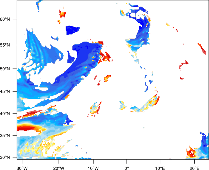Click the 35°N latitude label
The height and width of the screenshot is (170, 209).
point(5,135)
